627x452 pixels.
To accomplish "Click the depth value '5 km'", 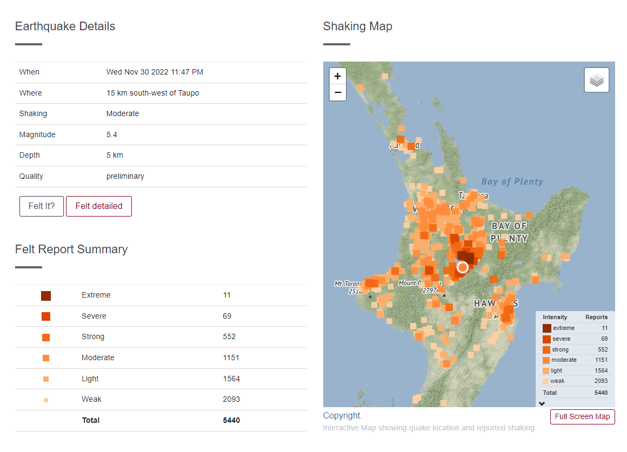I will (x=115, y=155).
